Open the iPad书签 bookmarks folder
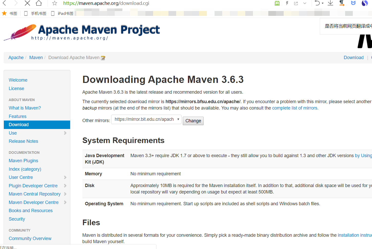Screen dimensions: 372x249 point(62,13)
